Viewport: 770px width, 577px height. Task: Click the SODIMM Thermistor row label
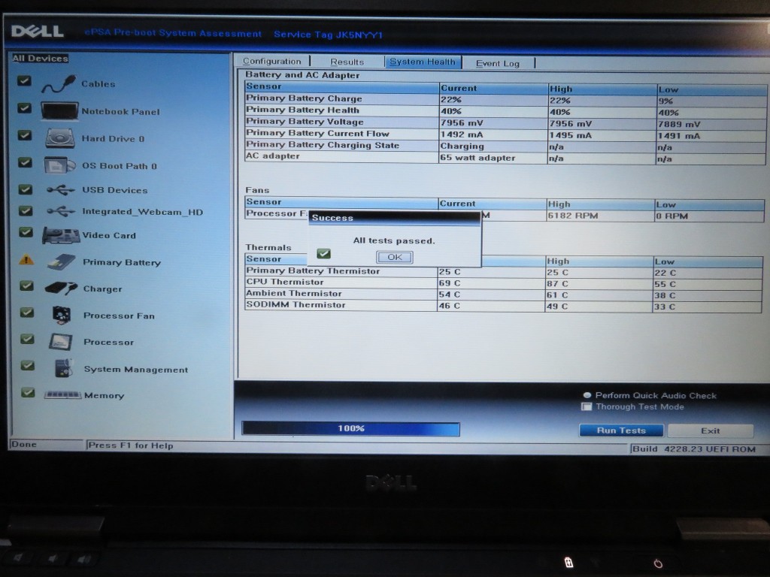point(296,304)
